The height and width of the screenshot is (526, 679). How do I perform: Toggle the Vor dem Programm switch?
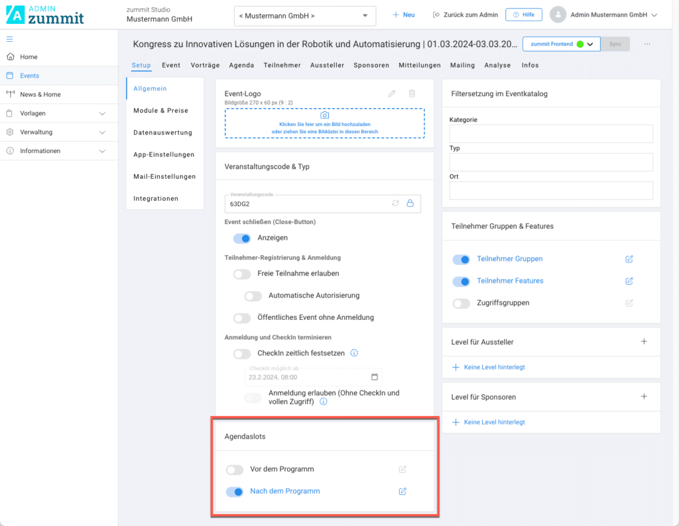point(235,470)
